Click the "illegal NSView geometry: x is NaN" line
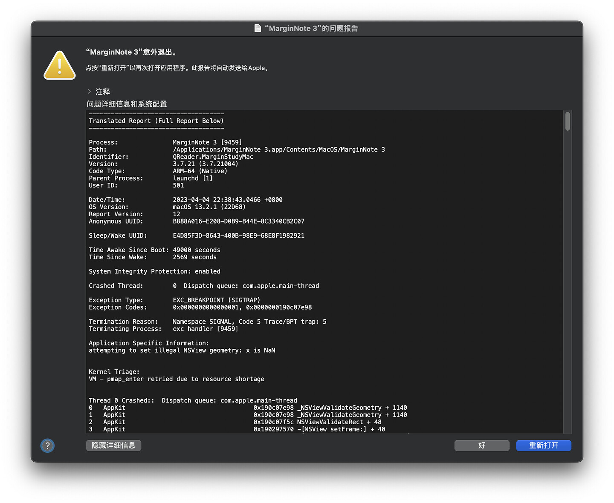Screen dimensions: 614x503 [182, 351]
